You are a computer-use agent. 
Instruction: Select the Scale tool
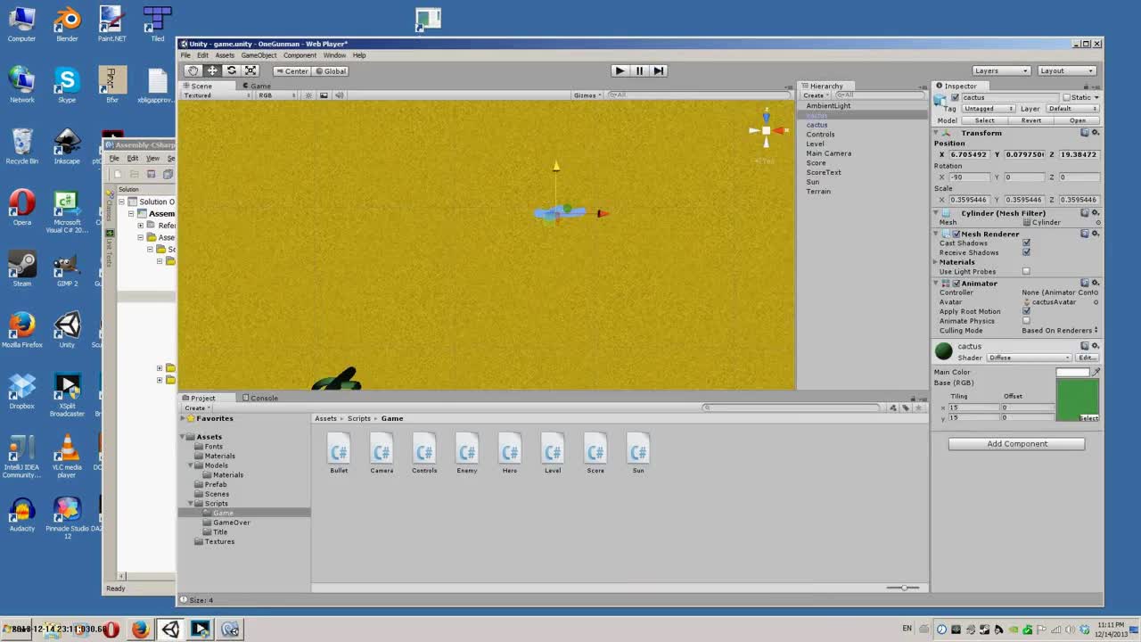point(250,70)
